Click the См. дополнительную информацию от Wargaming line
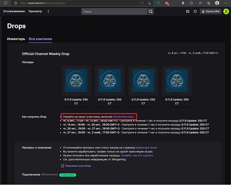Screen dimensions: 231x185 point(94,160)
